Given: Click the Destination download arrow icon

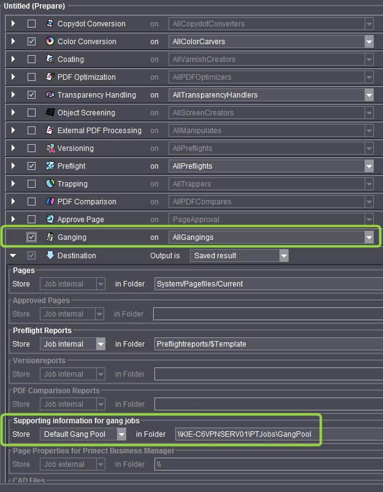Looking at the screenshot, I should click(50, 255).
